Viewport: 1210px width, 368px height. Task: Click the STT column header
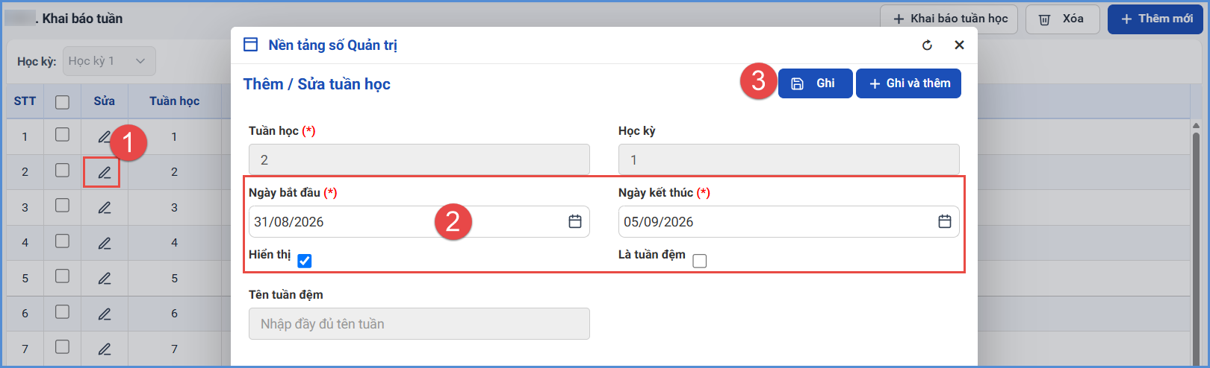pyautogui.click(x=25, y=101)
